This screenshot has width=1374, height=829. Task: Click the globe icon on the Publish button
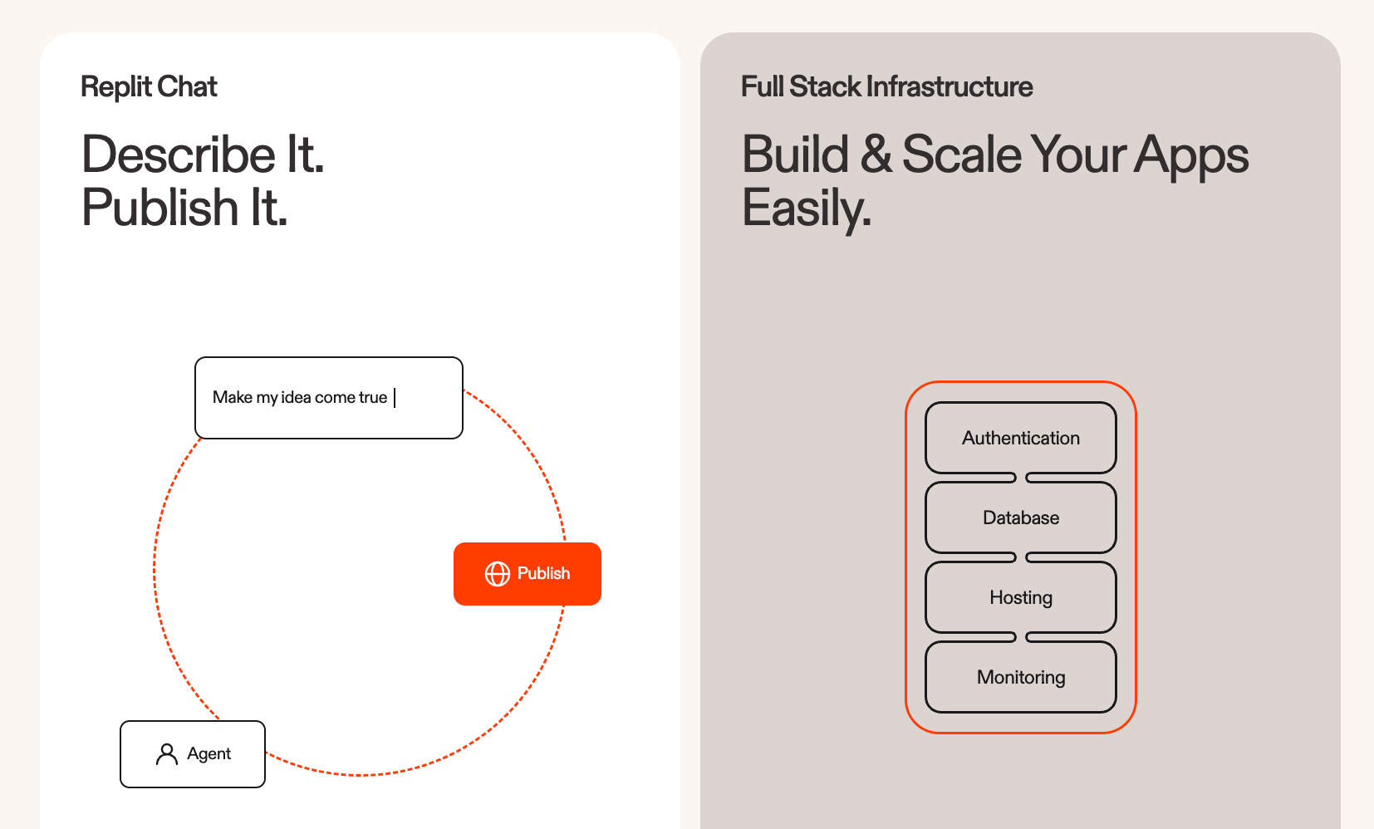[x=497, y=574]
